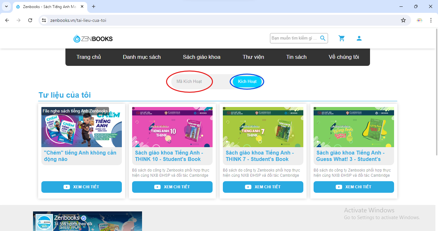Open the Chrome three-dot menu

coord(431,20)
